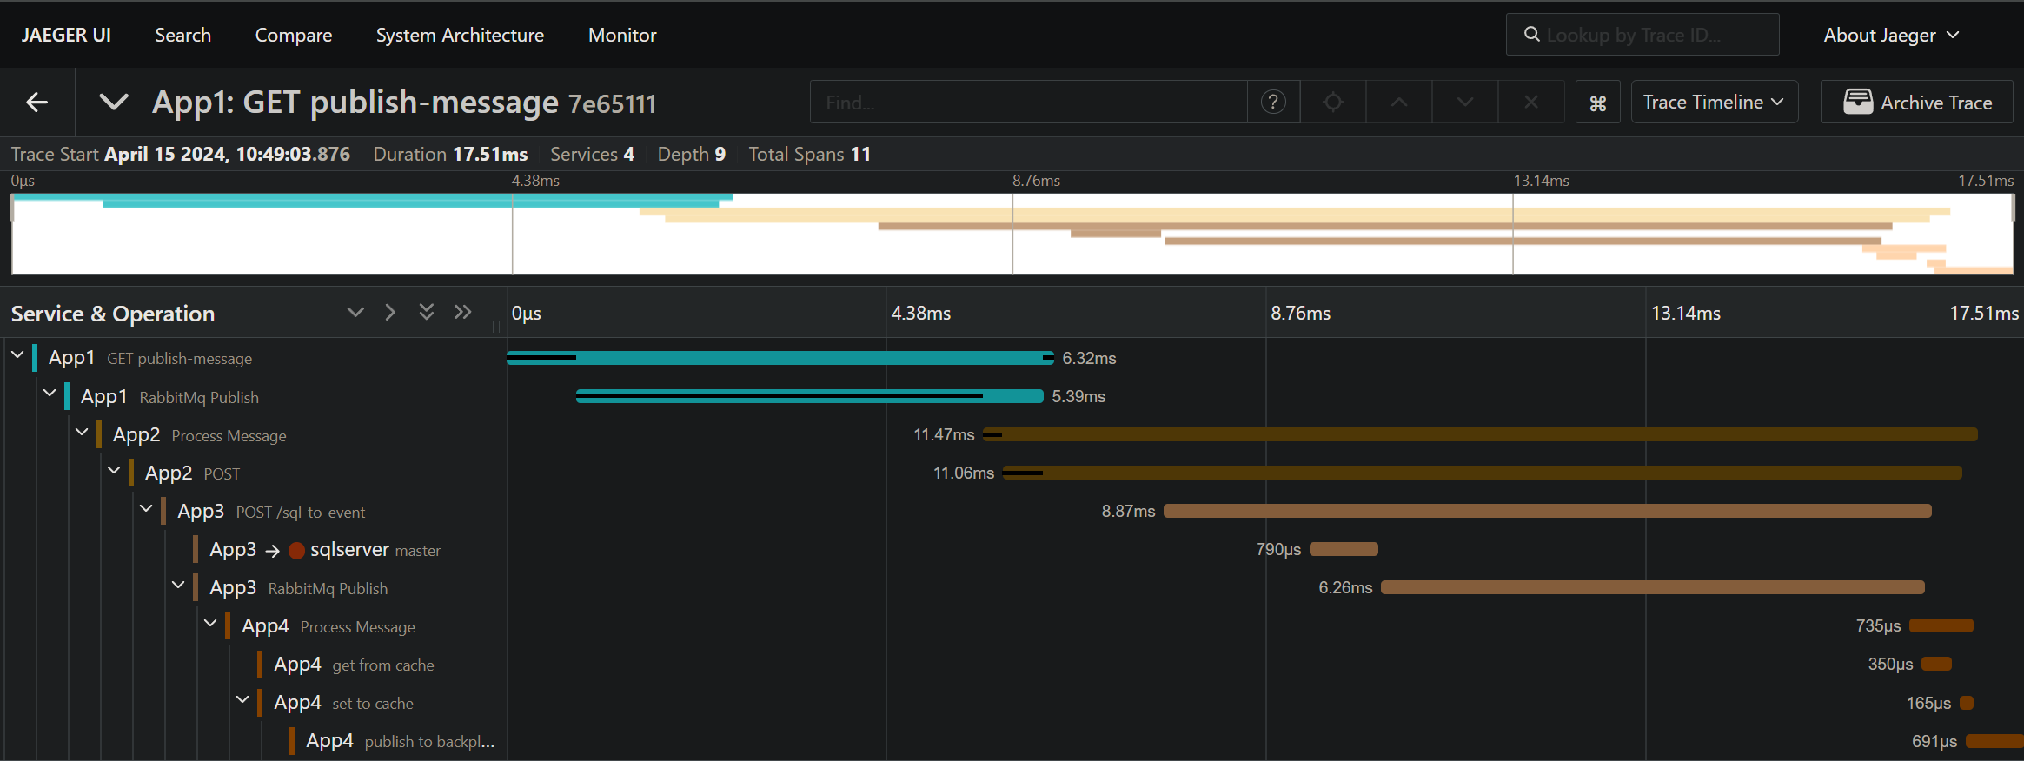Click the 13.14ms timeline header tick
2024x761 pixels.
coord(1685,313)
